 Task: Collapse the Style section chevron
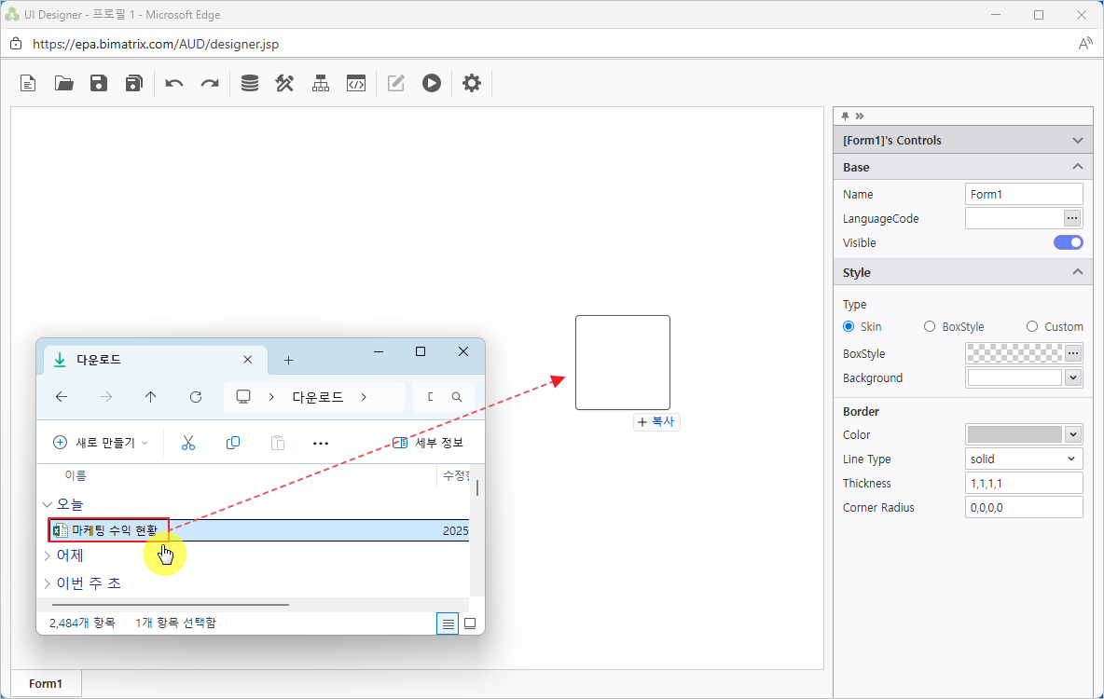pyautogui.click(x=1077, y=272)
